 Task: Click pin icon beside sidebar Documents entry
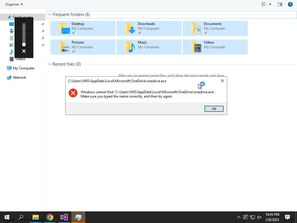coord(43,38)
